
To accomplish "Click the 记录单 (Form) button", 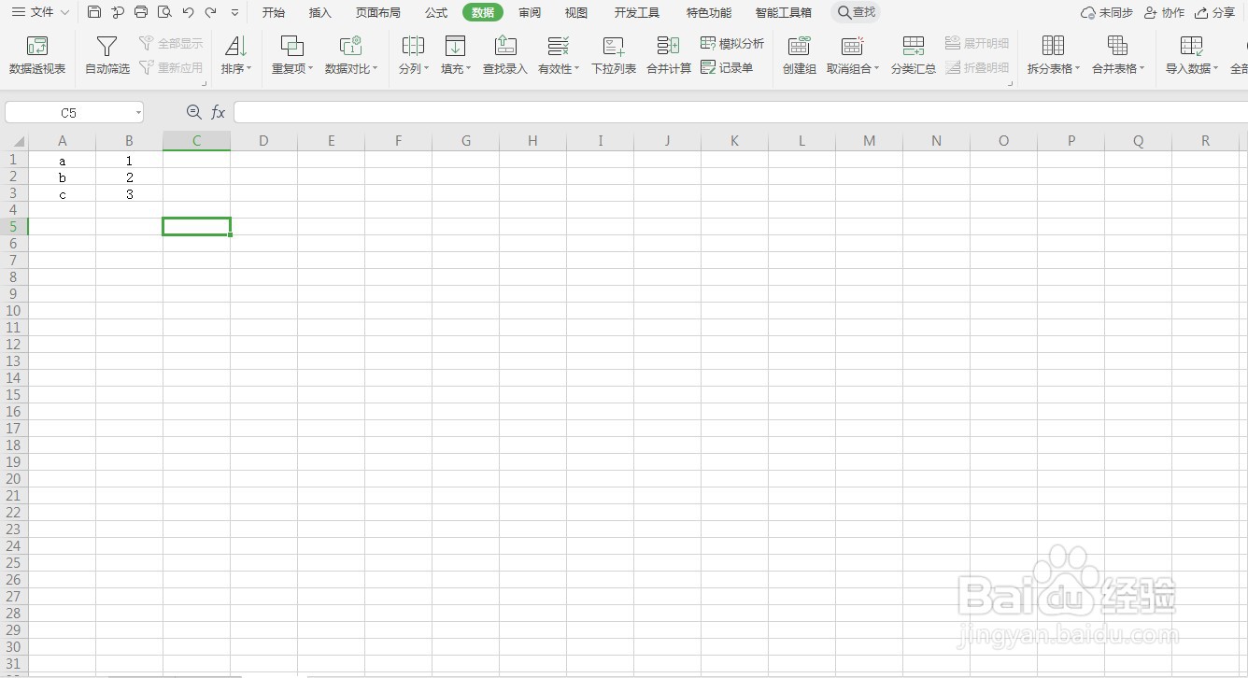I will click(727, 67).
